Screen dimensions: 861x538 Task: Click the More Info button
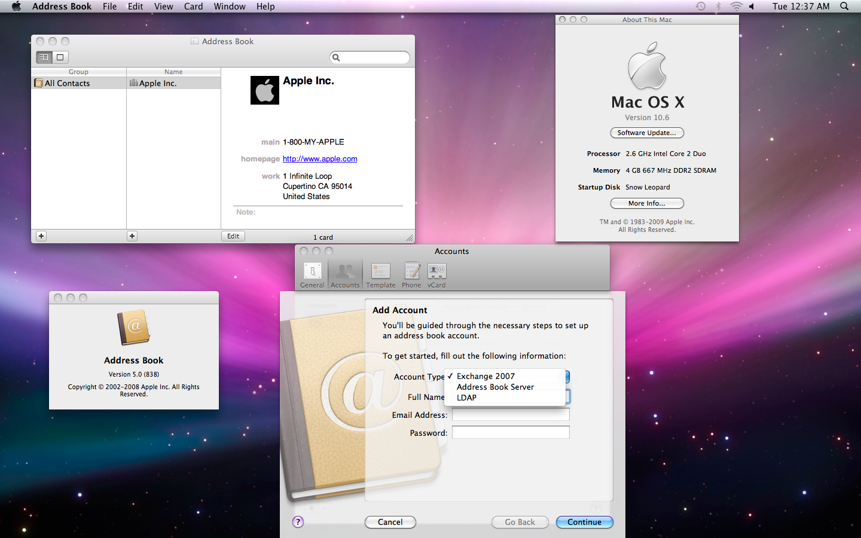click(647, 203)
